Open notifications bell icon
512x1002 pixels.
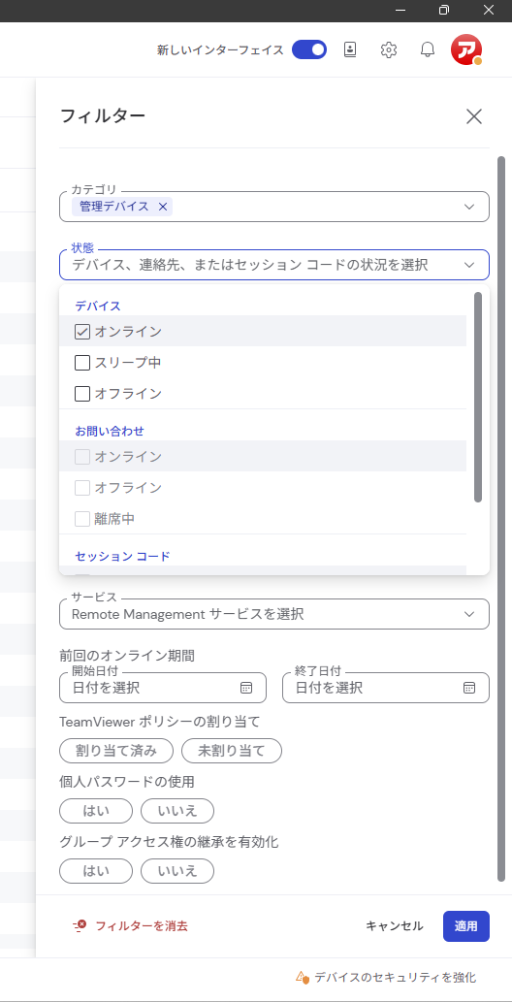(427, 49)
